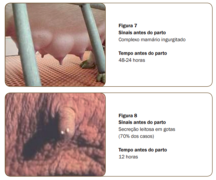This screenshot has height=180, width=216.
Task: Click empty space in the Figura 7 card
Action: [x=186, y=73]
